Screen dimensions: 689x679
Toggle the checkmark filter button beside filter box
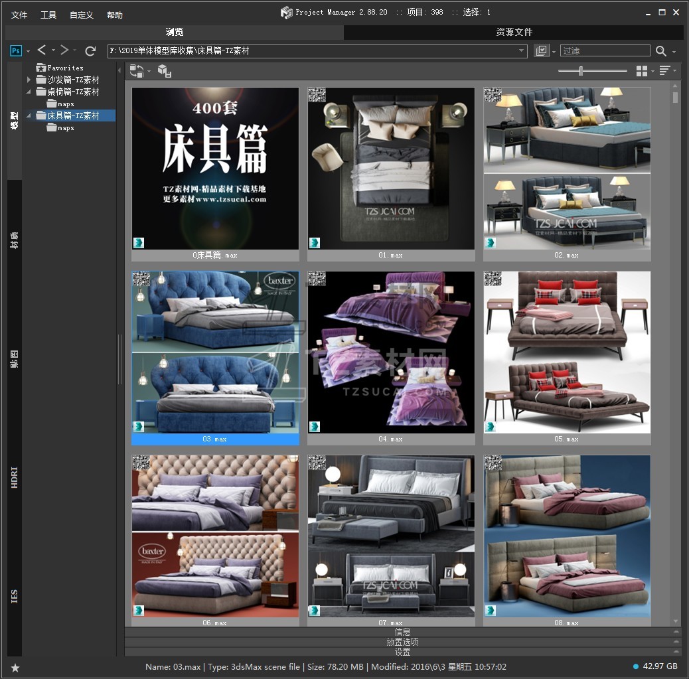coord(542,51)
